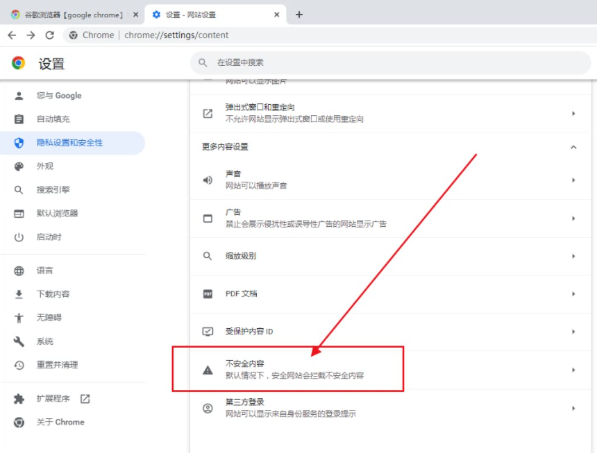Click the PDF 文档 icon

tap(208, 293)
